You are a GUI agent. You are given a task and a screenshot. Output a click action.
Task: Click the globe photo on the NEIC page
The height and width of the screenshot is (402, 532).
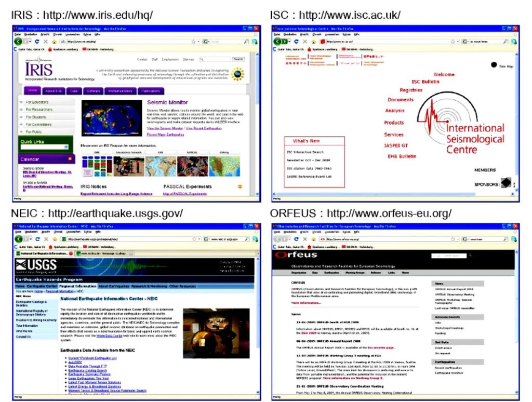[x=217, y=333]
